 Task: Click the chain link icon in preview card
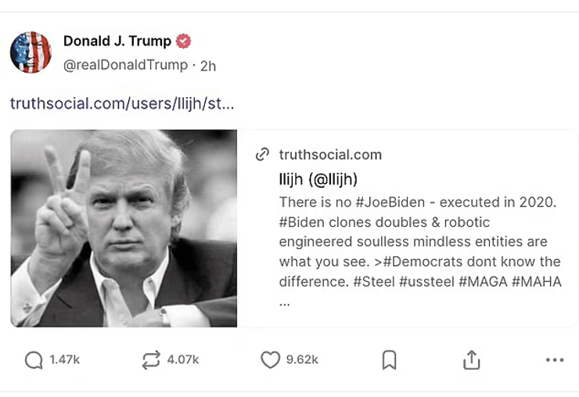coord(263,154)
